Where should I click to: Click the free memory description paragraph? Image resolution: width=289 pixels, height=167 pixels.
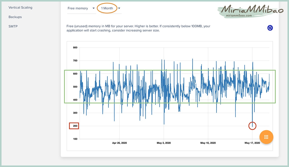tap(138, 28)
